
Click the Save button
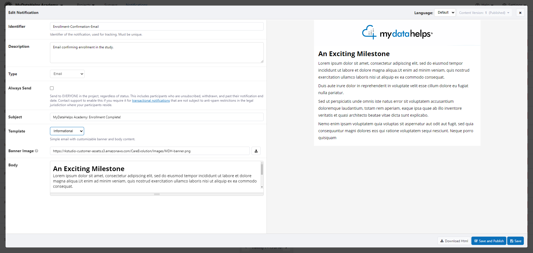click(x=515, y=241)
